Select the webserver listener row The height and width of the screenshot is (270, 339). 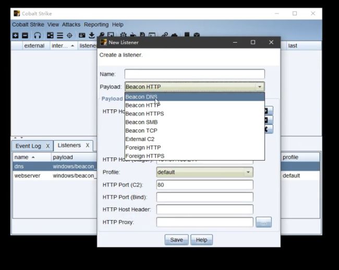55,176
